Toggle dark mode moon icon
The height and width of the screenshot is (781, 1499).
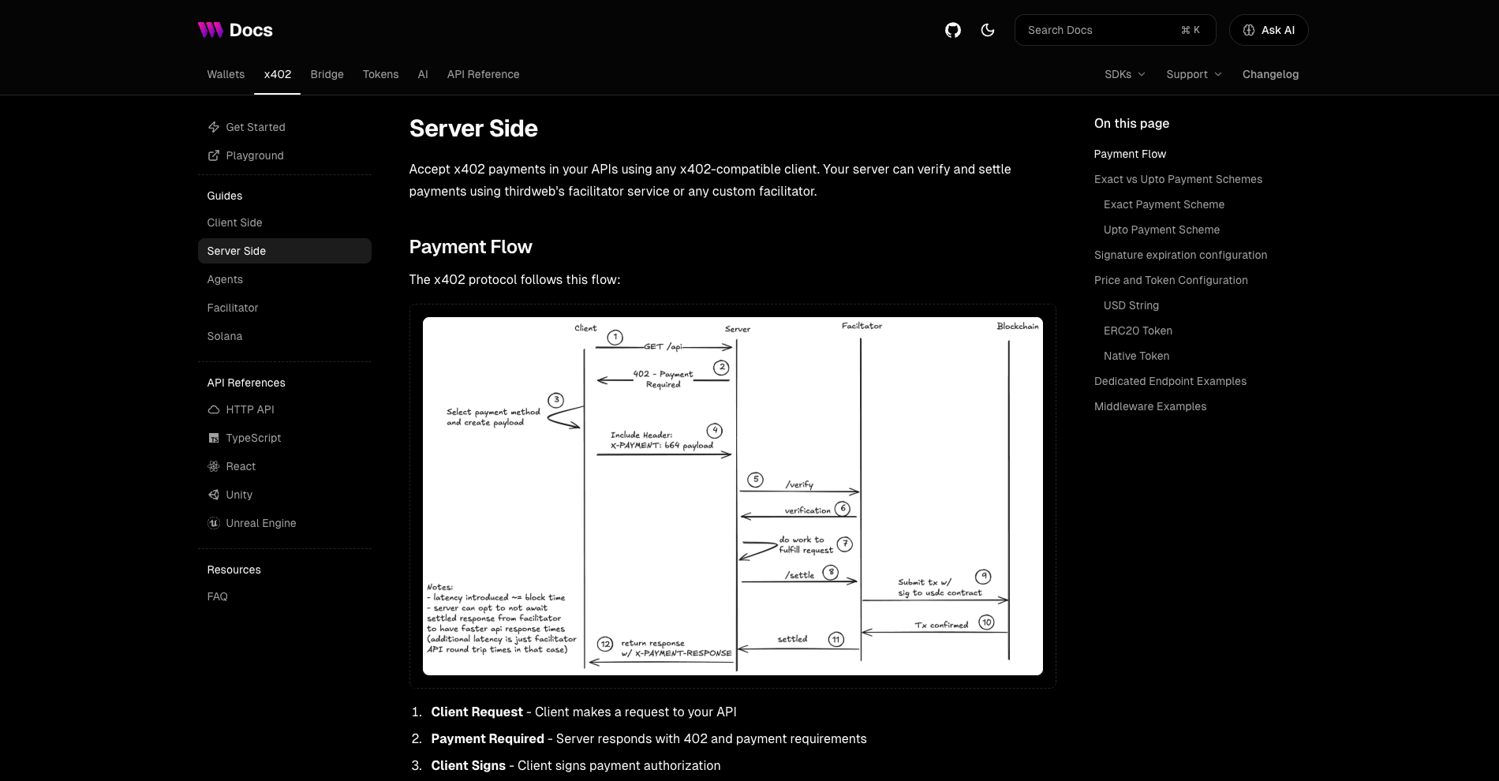coord(988,30)
